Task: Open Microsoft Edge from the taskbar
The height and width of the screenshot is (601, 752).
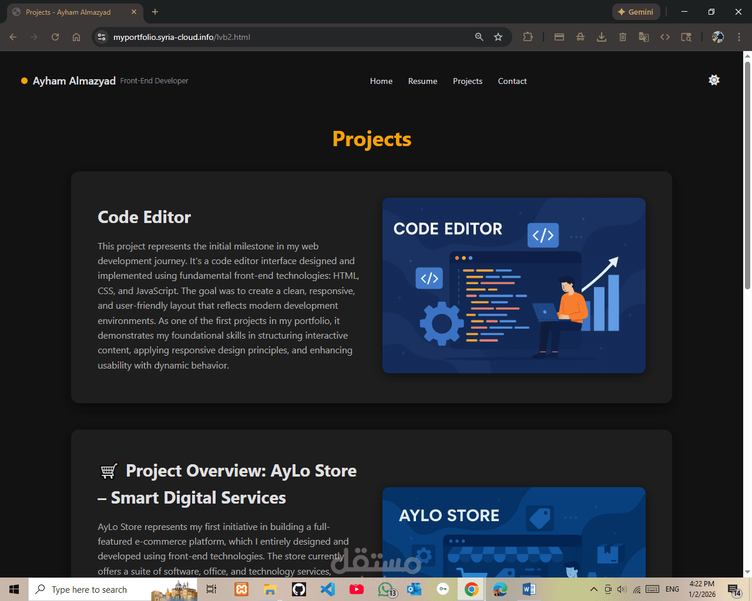Action: (500, 589)
